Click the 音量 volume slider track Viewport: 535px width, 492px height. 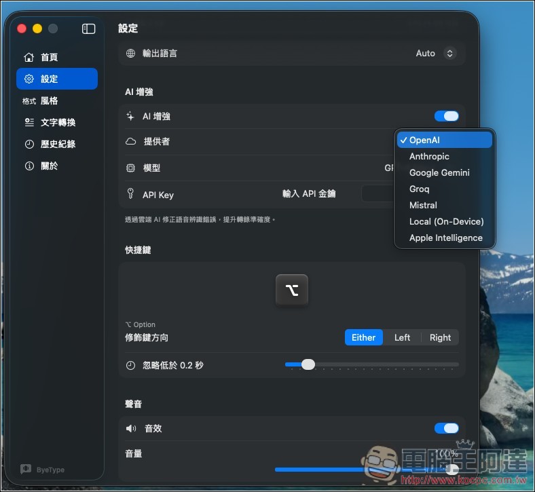click(x=367, y=470)
